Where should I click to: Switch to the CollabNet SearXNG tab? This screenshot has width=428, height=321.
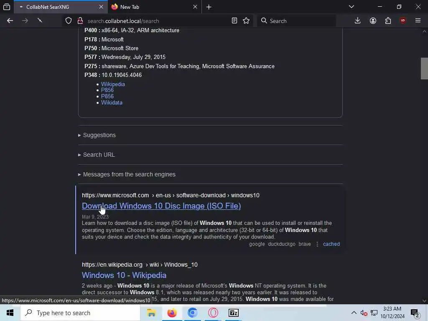click(x=61, y=7)
